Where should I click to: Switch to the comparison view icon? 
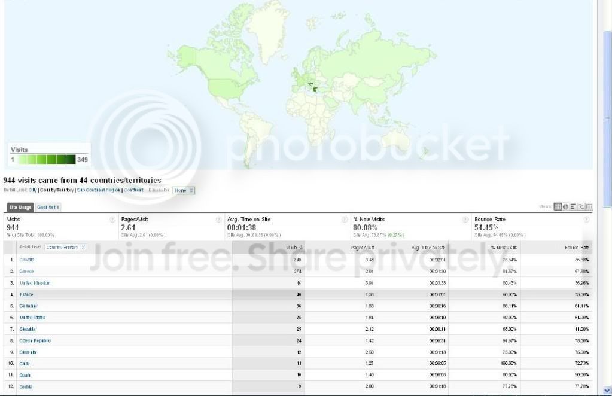tap(581, 206)
